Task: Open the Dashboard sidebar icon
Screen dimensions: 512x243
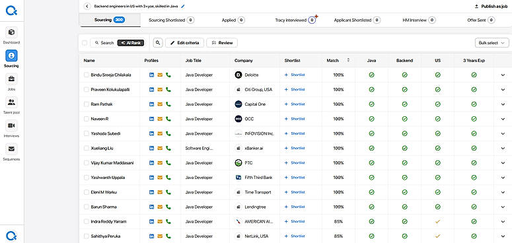Action: click(x=11, y=32)
